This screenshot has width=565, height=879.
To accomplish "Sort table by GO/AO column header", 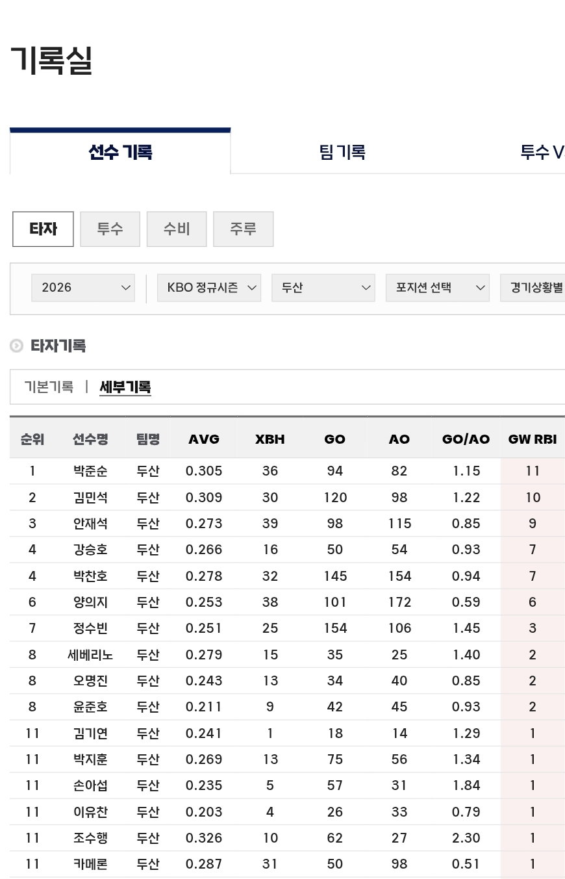I will point(466,439).
